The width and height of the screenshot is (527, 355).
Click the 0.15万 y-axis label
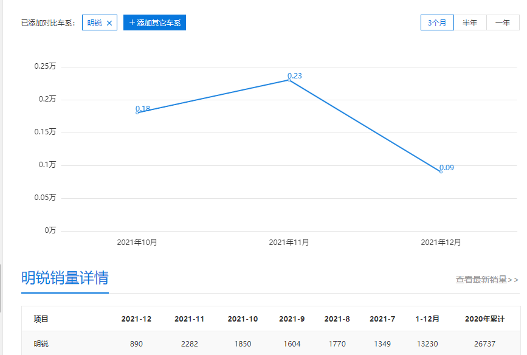(45, 132)
